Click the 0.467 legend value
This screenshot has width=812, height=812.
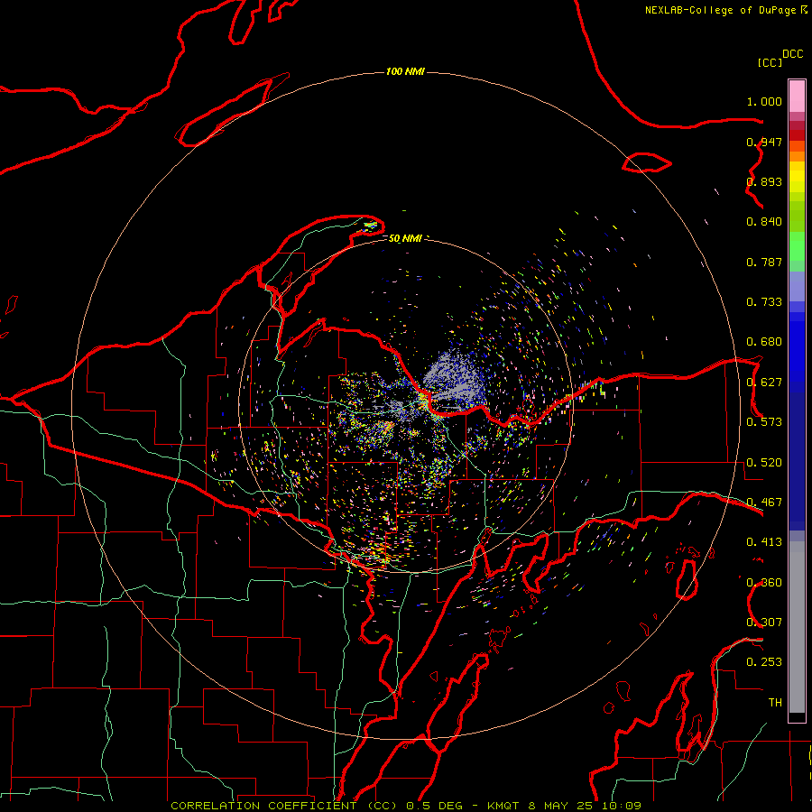coord(764,503)
